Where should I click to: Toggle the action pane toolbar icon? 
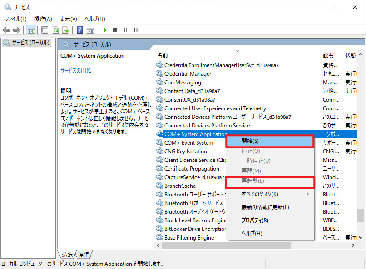coord(90,30)
